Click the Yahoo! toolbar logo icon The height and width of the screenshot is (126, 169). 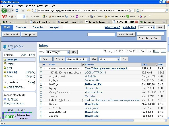click(4, 17)
